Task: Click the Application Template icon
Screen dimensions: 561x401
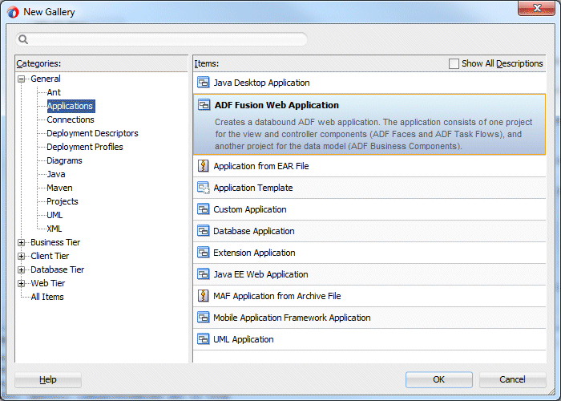Action: (204, 188)
